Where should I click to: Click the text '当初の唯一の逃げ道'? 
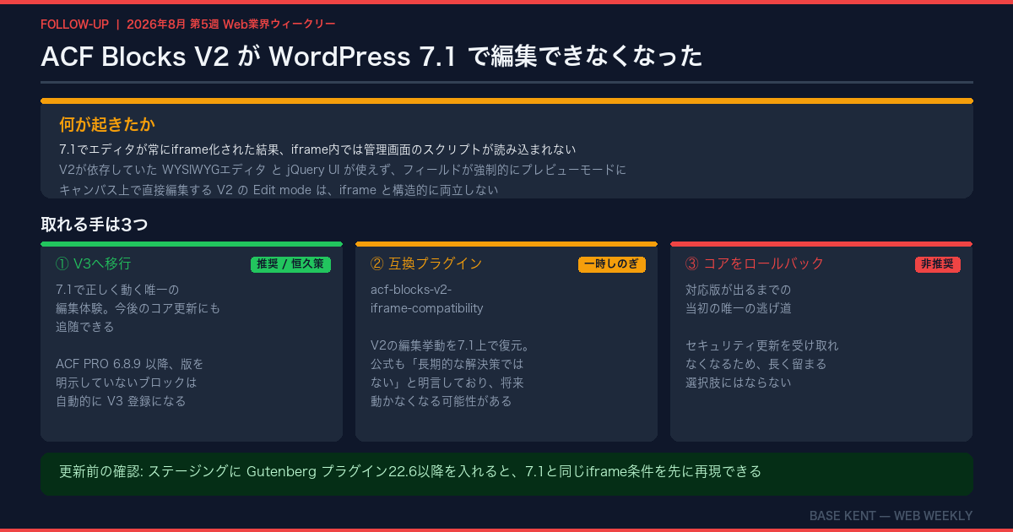[739, 308]
